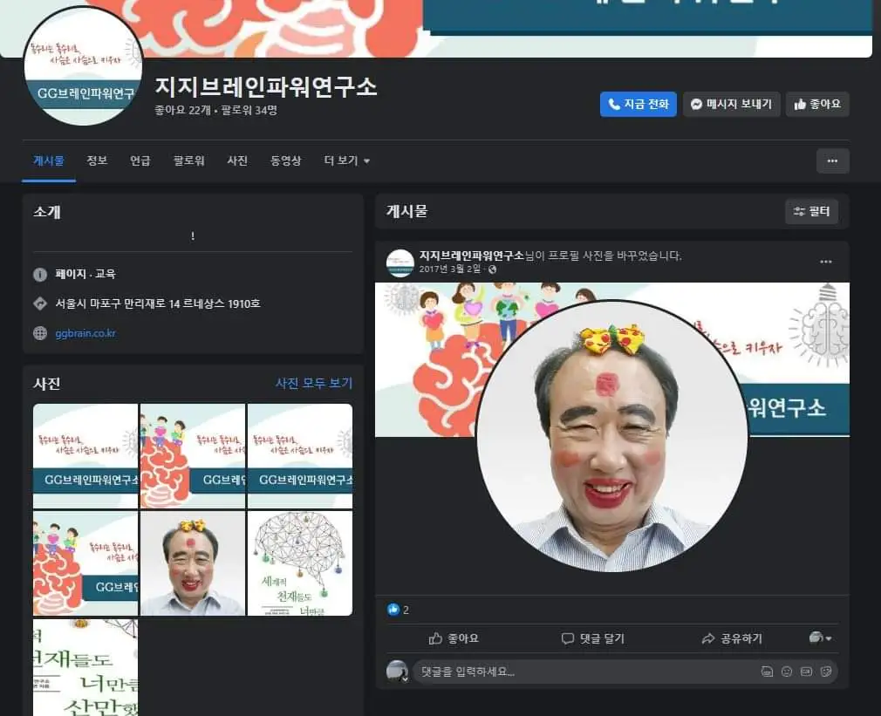Viewport: 881px width, 716px height.
Task: Click the commenter avatar beside comment field
Action: point(397,671)
